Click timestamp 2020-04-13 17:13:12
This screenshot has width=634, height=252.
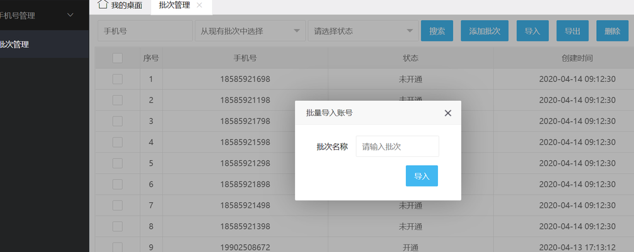(x=577, y=248)
